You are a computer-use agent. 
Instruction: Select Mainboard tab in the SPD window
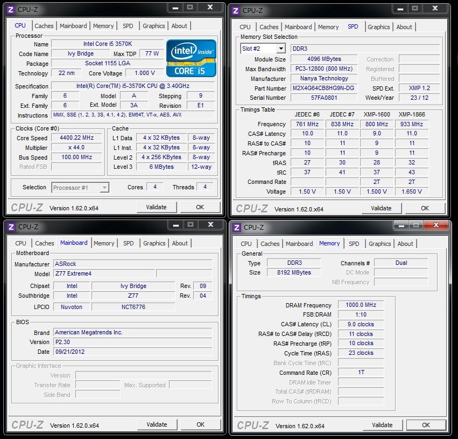(298, 27)
